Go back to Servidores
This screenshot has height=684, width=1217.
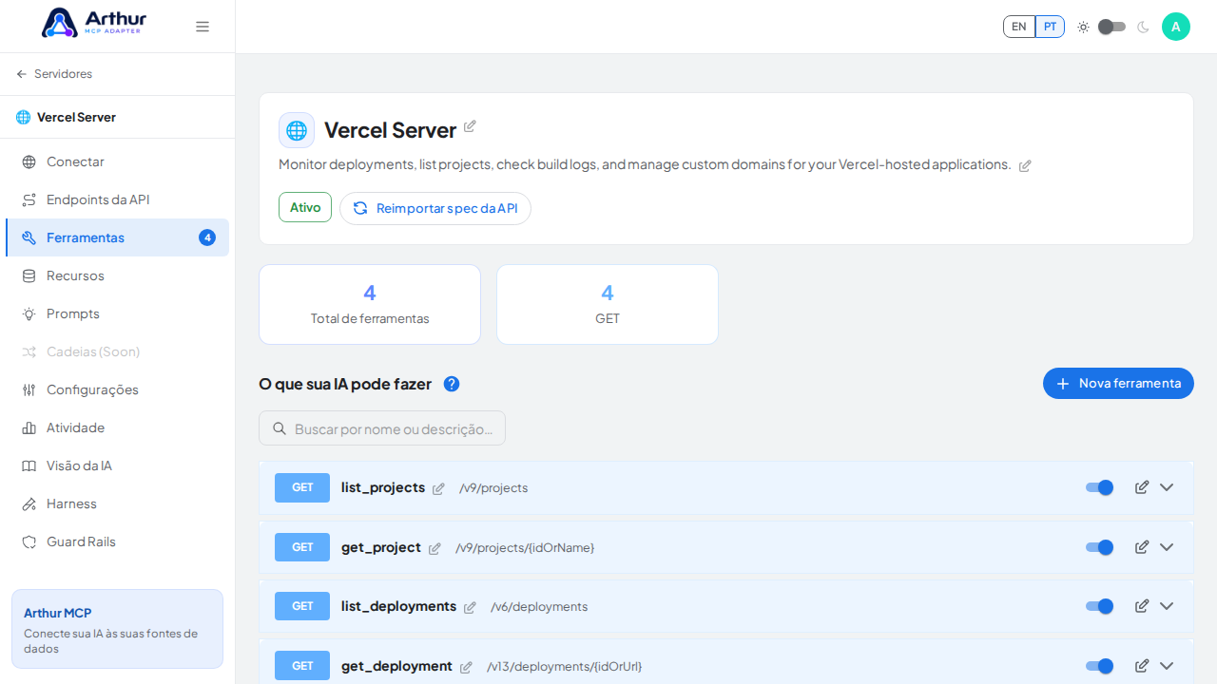click(54, 74)
